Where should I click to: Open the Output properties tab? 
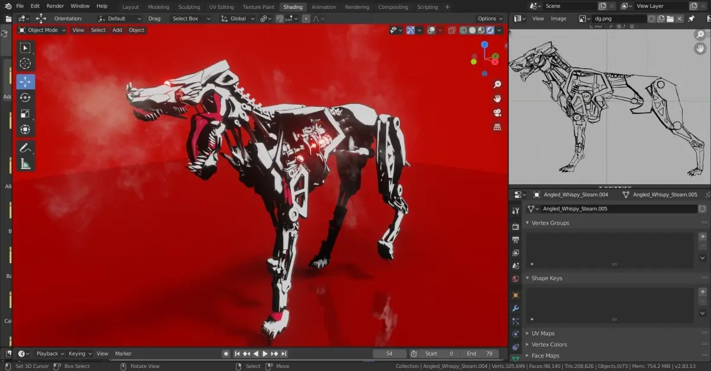(x=515, y=240)
